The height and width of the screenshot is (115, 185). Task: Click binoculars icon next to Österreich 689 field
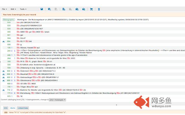[3, 71]
